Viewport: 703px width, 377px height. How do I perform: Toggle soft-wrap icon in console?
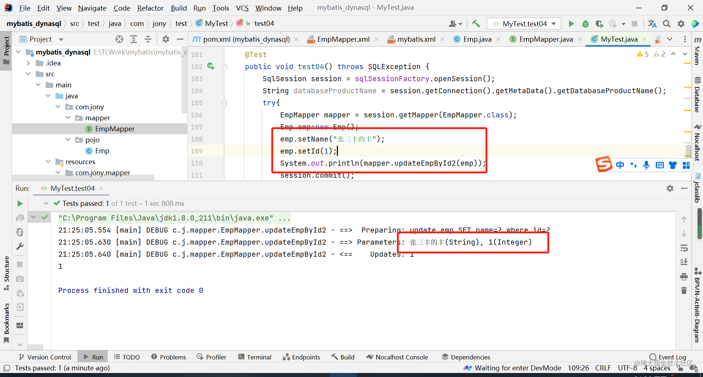coord(684,248)
